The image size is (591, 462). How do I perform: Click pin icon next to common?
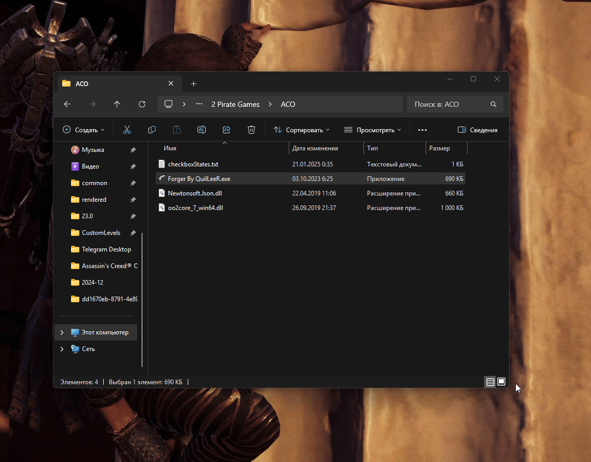(133, 183)
